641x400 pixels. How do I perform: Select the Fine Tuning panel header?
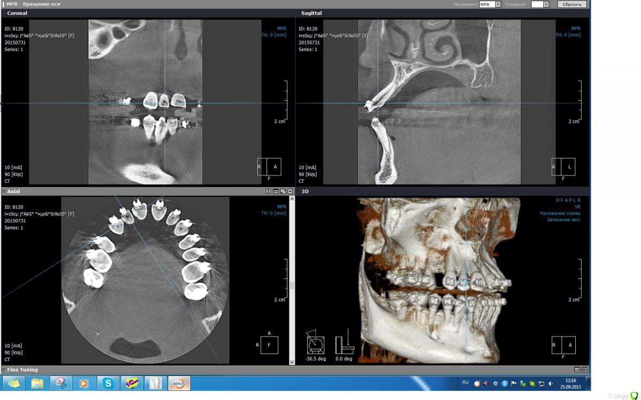(x=22, y=370)
